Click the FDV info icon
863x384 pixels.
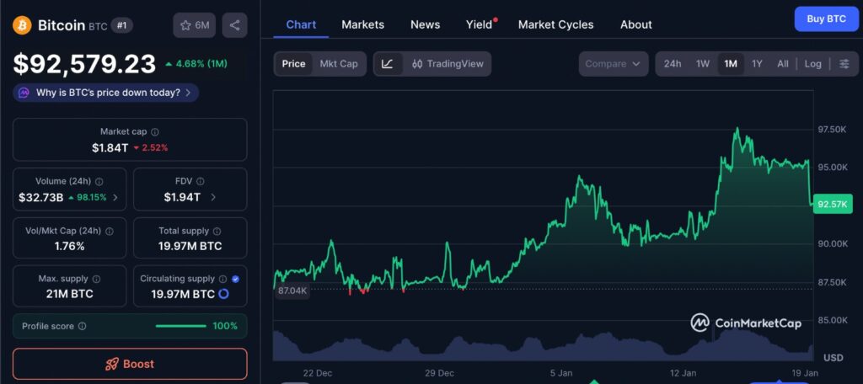201,182
